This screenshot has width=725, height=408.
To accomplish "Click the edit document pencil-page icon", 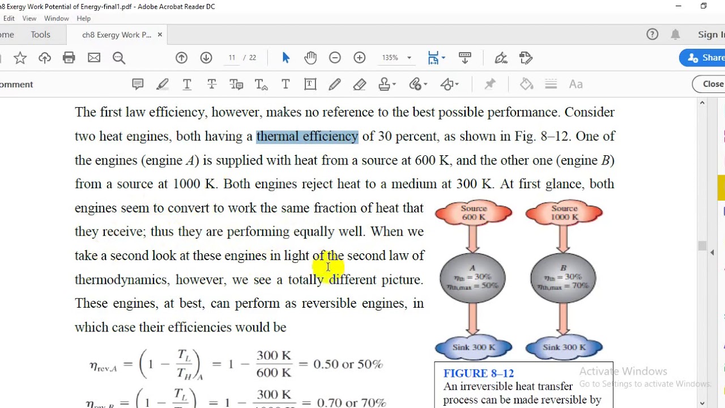I will point(526,58).
